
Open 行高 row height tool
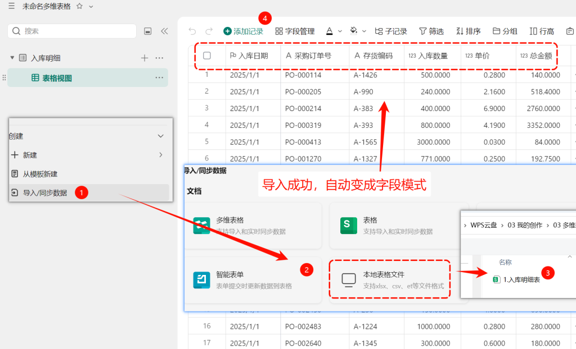point(542,31)
